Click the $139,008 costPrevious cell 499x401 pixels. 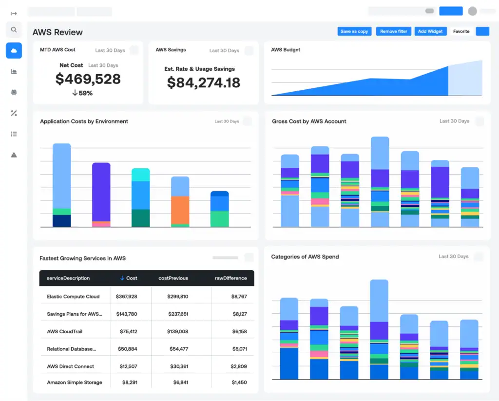click(x=177, y=331)
